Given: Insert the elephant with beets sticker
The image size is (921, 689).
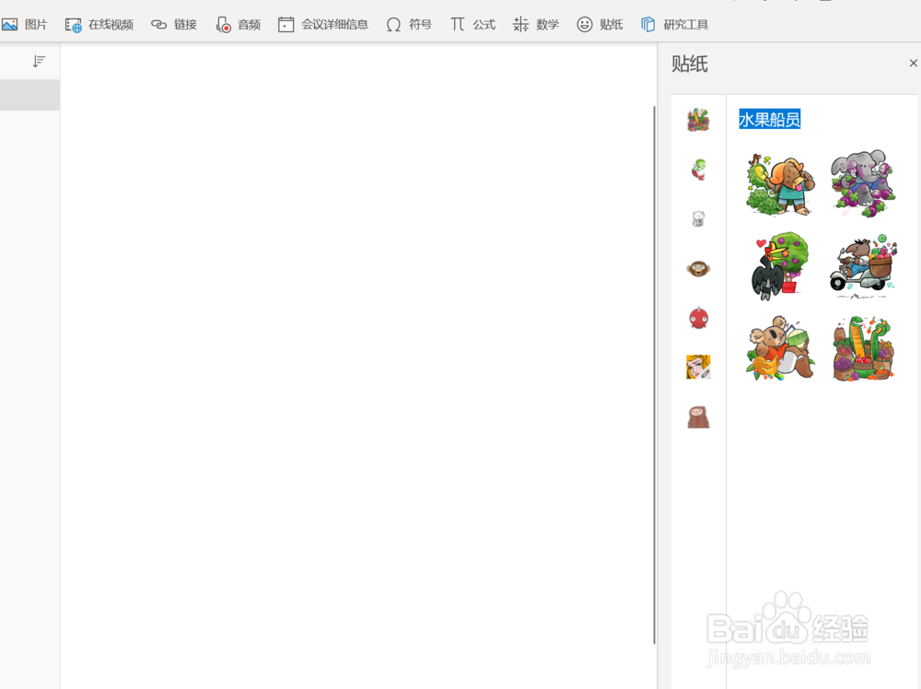Looking at the screenshot, I should [x=863, y=183].
